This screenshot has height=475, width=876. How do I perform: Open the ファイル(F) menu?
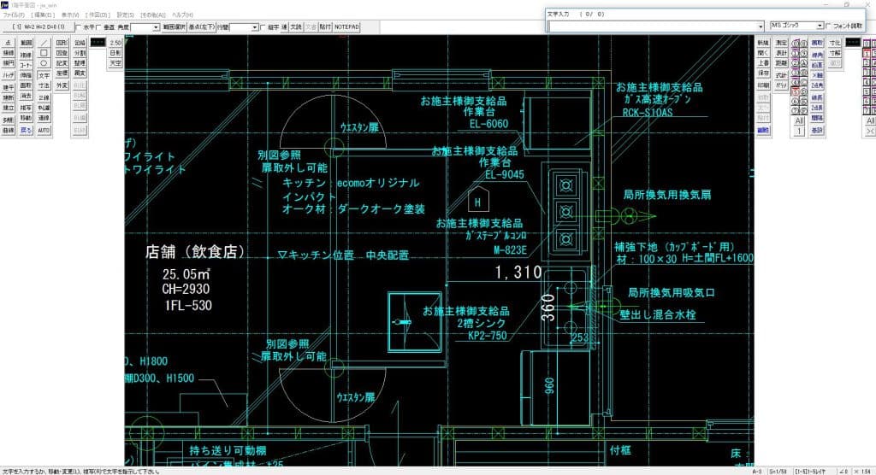click(14, 15)
